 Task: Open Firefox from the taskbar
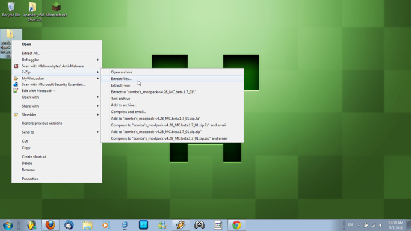tap(50, 225)
